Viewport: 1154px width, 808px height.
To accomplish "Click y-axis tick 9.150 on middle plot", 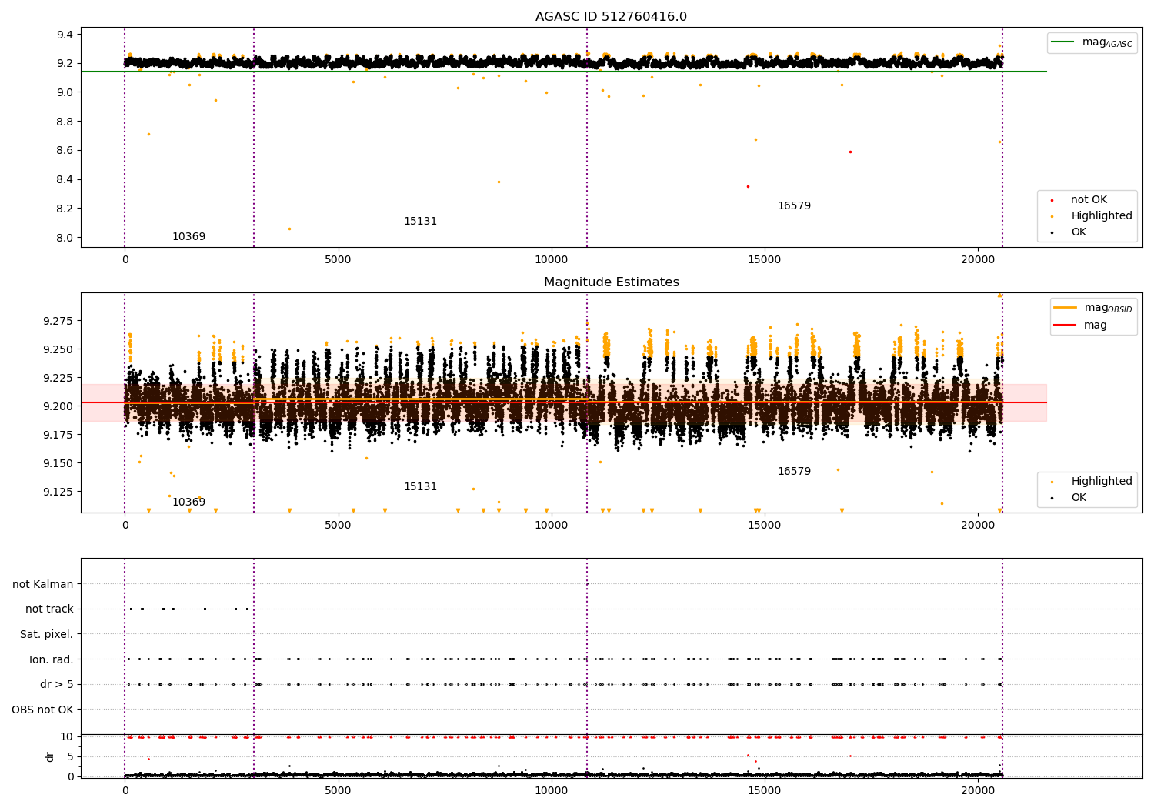I will (x=58, y=463).
